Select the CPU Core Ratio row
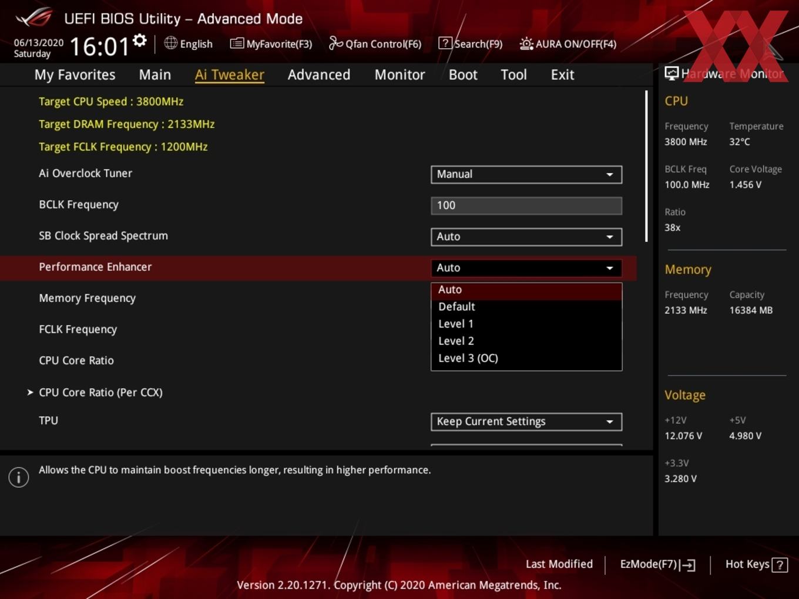Viewport: 799px width, 599px height. [76, 361]
